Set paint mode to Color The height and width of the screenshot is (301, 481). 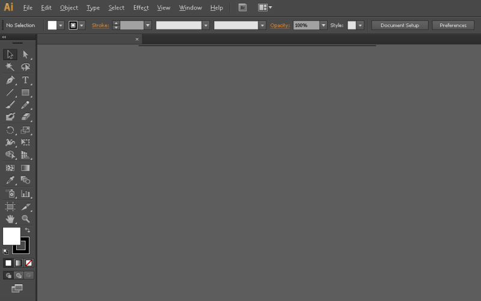pos(8,263)
